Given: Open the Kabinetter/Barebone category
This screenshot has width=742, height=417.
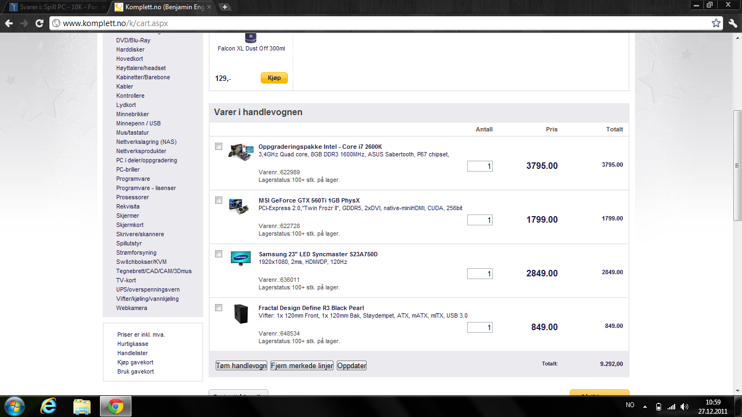Looking at the screenshot, I should 143,77.
